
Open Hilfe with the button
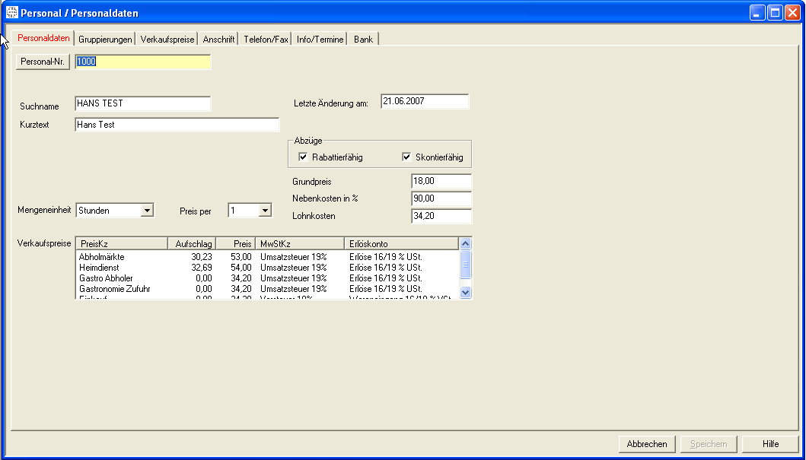pos(770,444)
